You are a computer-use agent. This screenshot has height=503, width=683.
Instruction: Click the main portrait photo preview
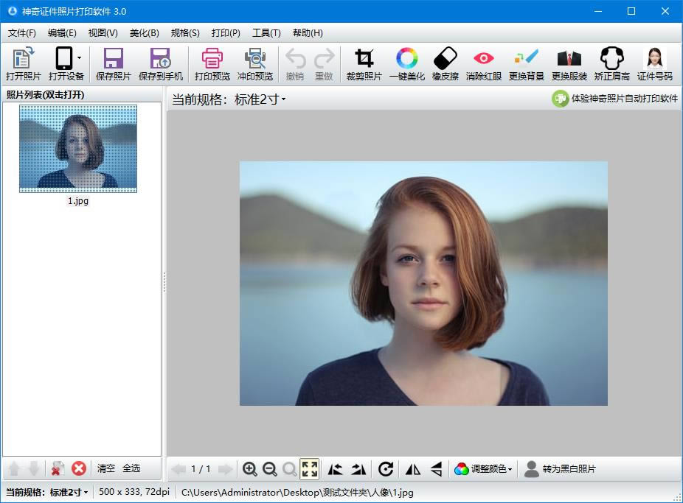tap(423, 284)
